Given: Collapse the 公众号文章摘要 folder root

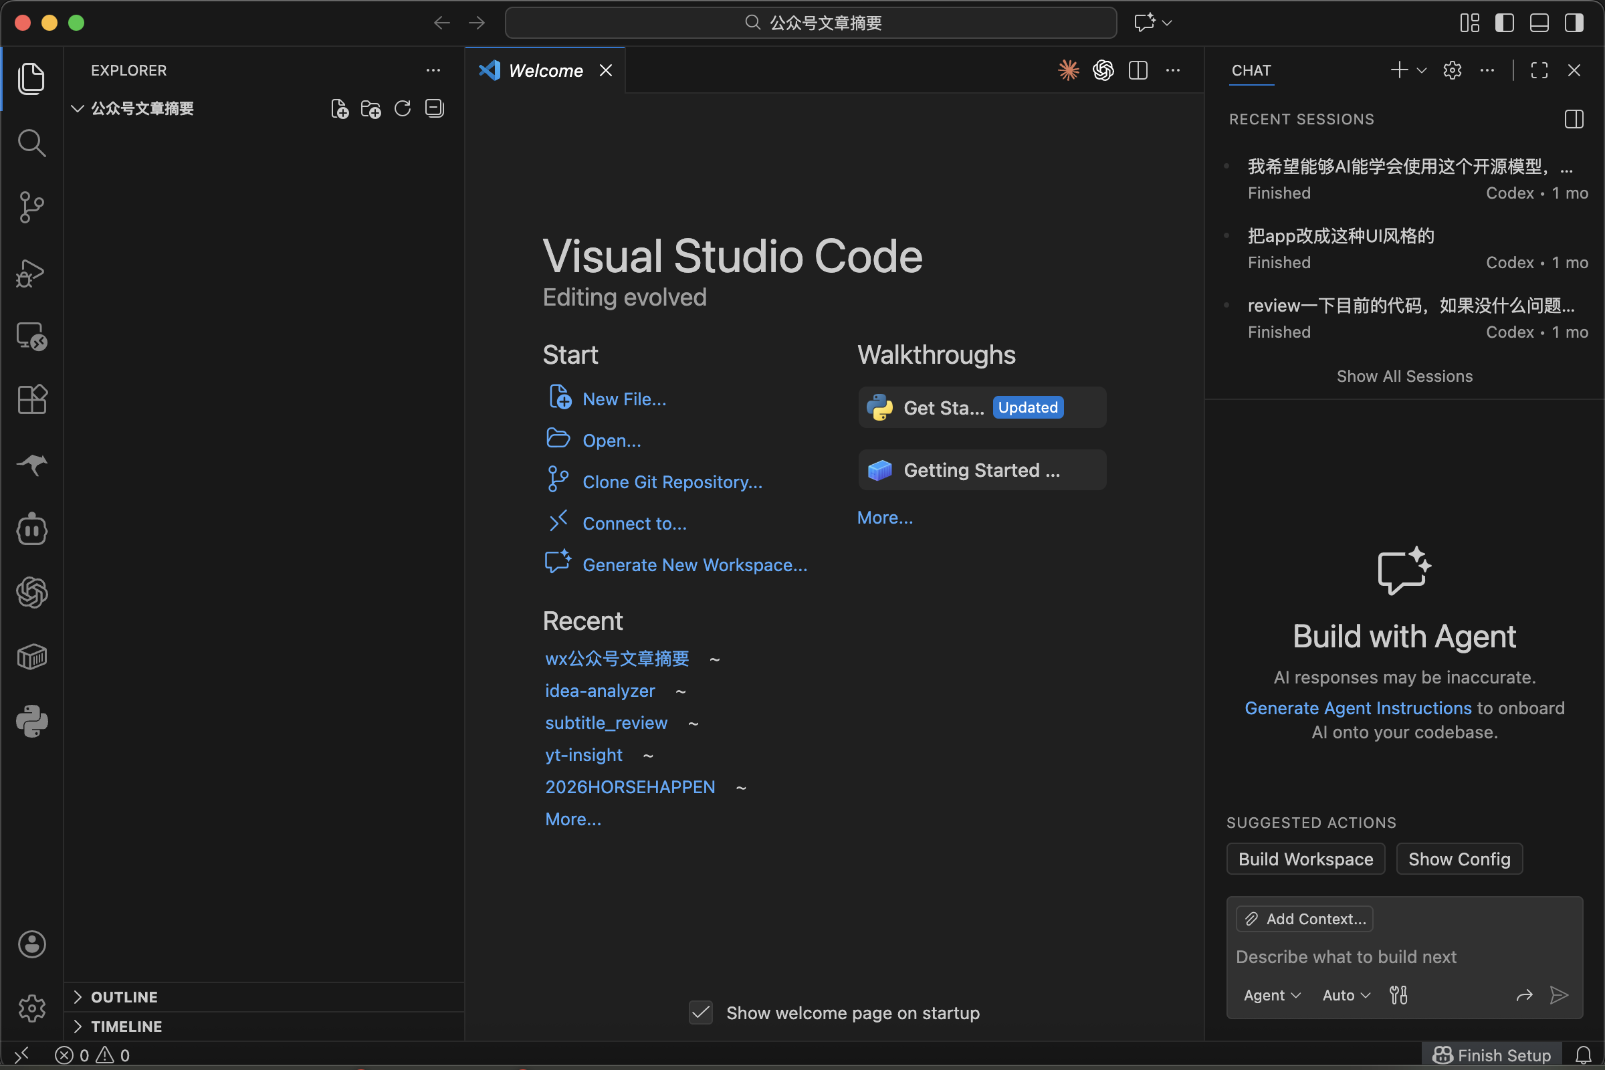Looking at the screenshot, I should [77, 108].
